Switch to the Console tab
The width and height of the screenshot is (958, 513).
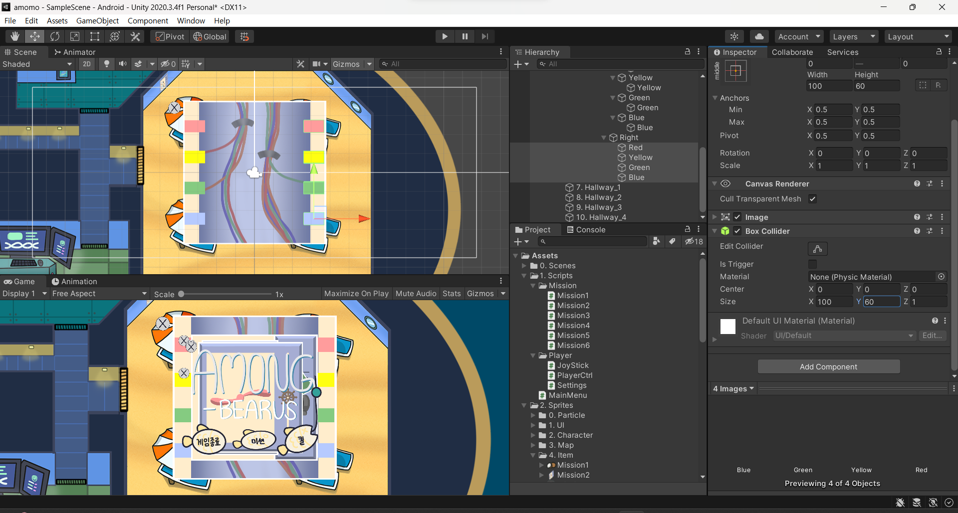pos(586,229)
